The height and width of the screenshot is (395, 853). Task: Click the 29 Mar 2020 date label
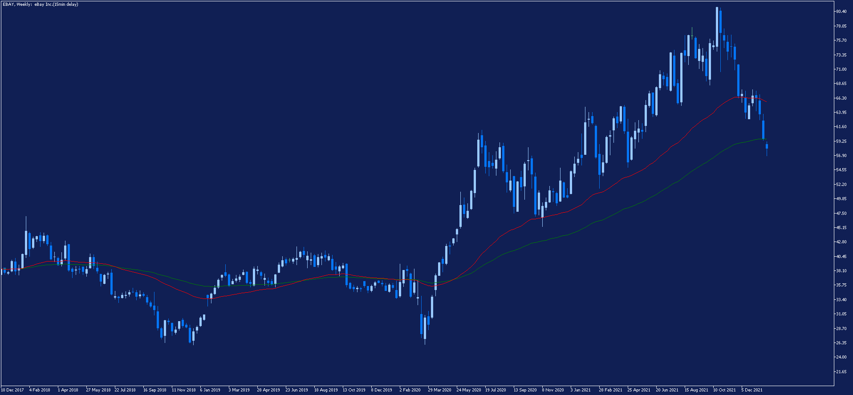(x=439, y=390)
